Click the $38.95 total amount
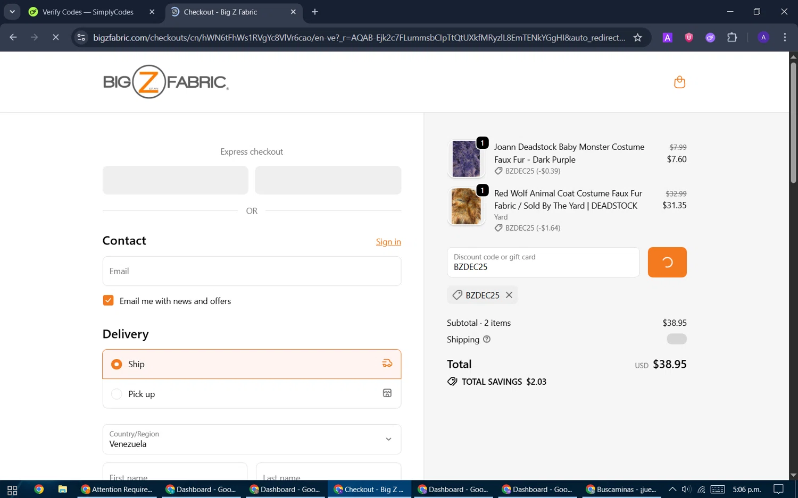The width and height of the screenshot is (798, 498). pyautogui.click(x=670, y=364)
